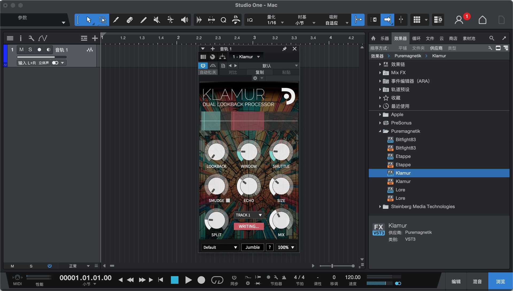Click 自动化:关 button
This screenshot has width=513, height=291.
click(208, 72)
